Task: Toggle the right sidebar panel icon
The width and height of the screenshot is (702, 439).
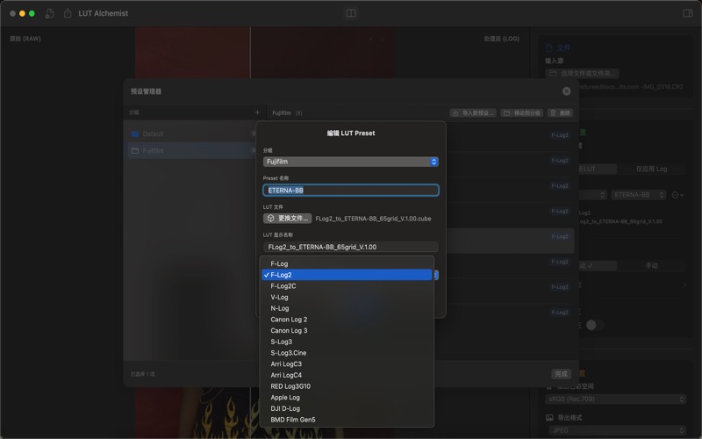Action: [x=688, y=13]
